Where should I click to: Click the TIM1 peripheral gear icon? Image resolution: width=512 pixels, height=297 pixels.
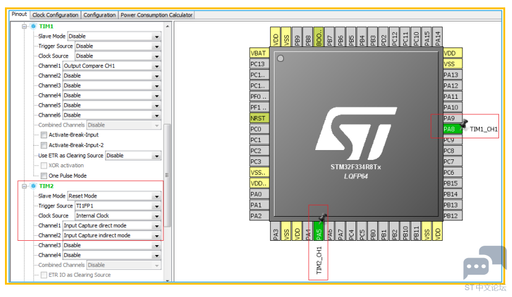[33, 26]
